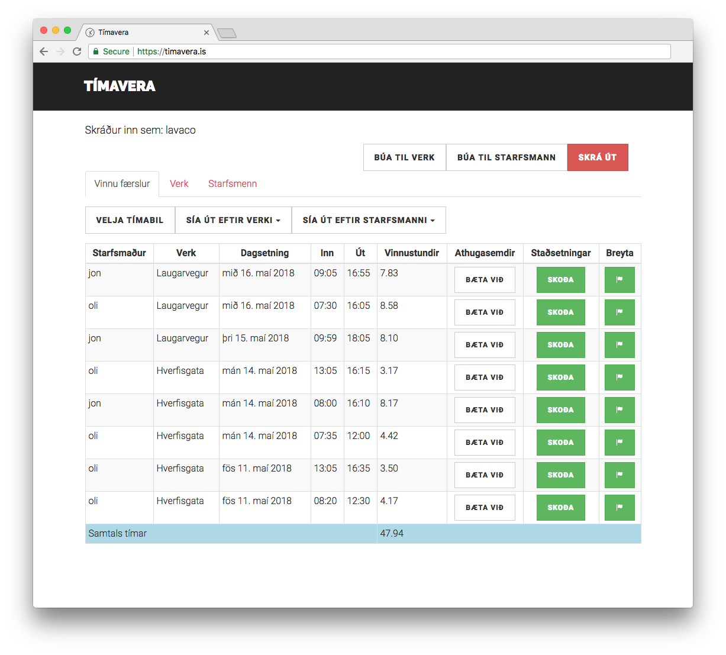This screenshot has height=655, width=726.
Task: Click the total hours value 47.94
Action: click(392, 534)
